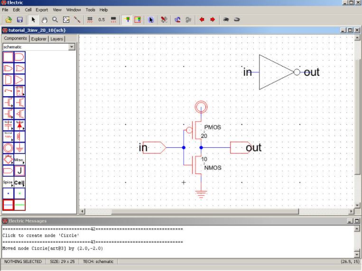This screenshot has width=362, height=271.
Task: Expand the Misc component submenu
Action: click(x=20, y=160)
